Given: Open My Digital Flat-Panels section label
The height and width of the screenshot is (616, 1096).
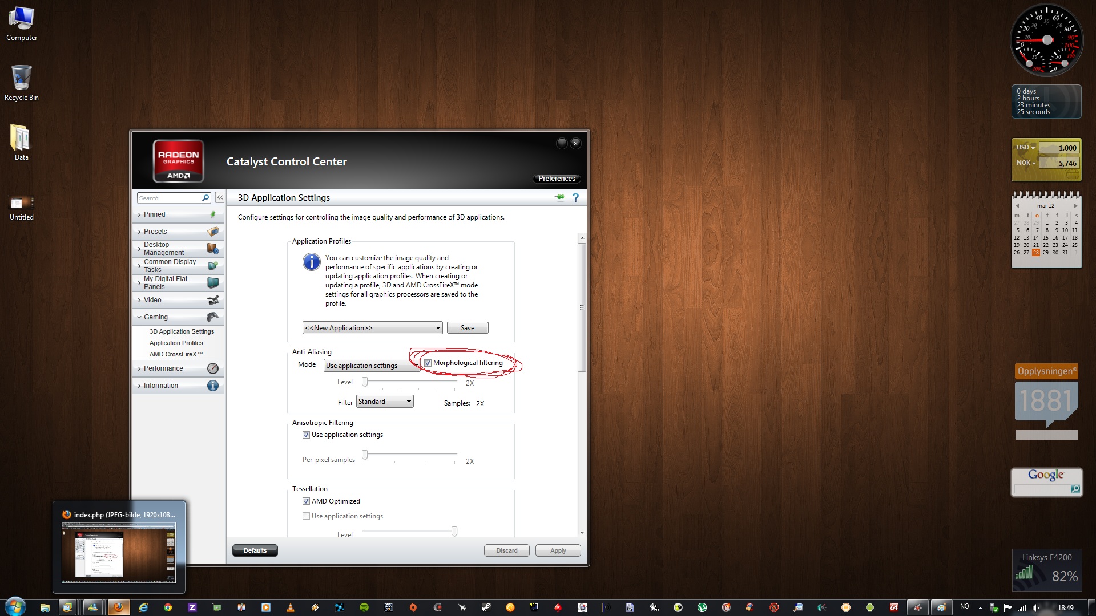Looking at the screenshot, I should [167, 283].
